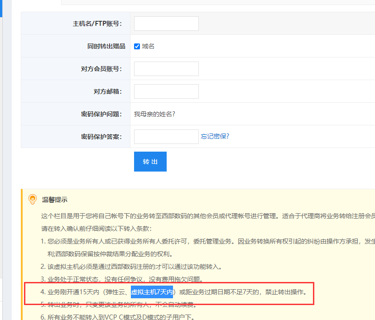
Task: Click the 对方邮箱 label
Action: (107, 91)
